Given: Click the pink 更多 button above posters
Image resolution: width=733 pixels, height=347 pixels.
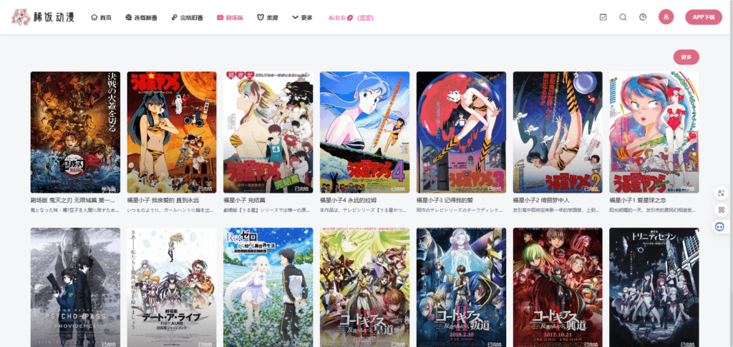Looking at the screenshot, I should pos(686,57).
